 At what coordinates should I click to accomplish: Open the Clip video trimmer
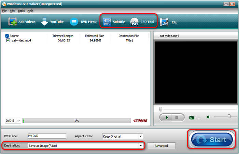click(168, 22)
